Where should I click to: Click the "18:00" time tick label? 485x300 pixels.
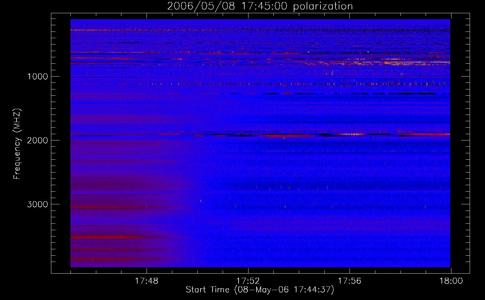click(451, 281)
